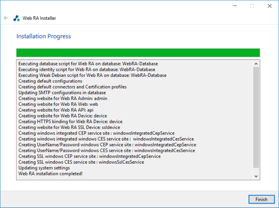Viewport: 279px width, 208px height.
Task: Select line 'Creating default configurations'
Action: pyautogui.click(x=50, y=81)
